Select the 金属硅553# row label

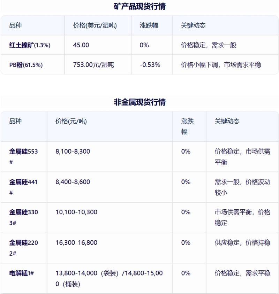click(x=24, y=157)
